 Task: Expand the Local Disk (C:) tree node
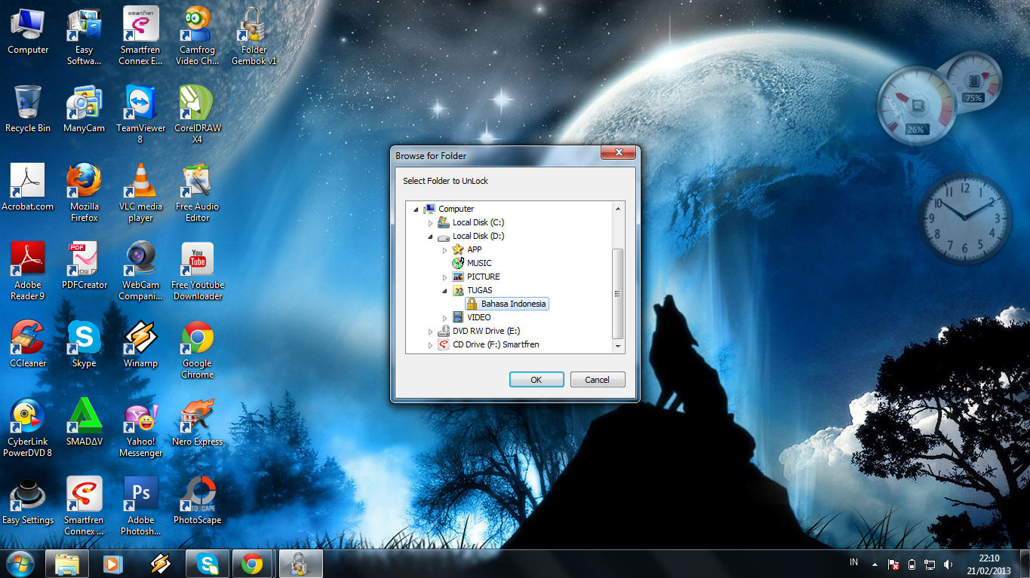point(431,222)
